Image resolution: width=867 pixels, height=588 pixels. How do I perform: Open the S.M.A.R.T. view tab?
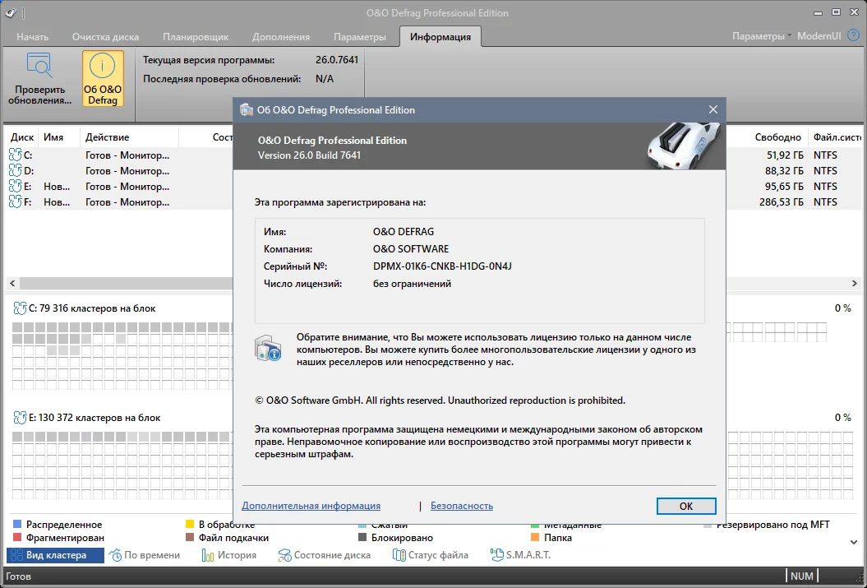coord(520,555)
